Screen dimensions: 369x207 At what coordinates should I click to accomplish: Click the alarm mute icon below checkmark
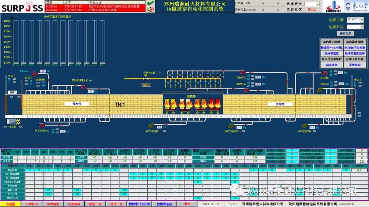coord(151,9)
